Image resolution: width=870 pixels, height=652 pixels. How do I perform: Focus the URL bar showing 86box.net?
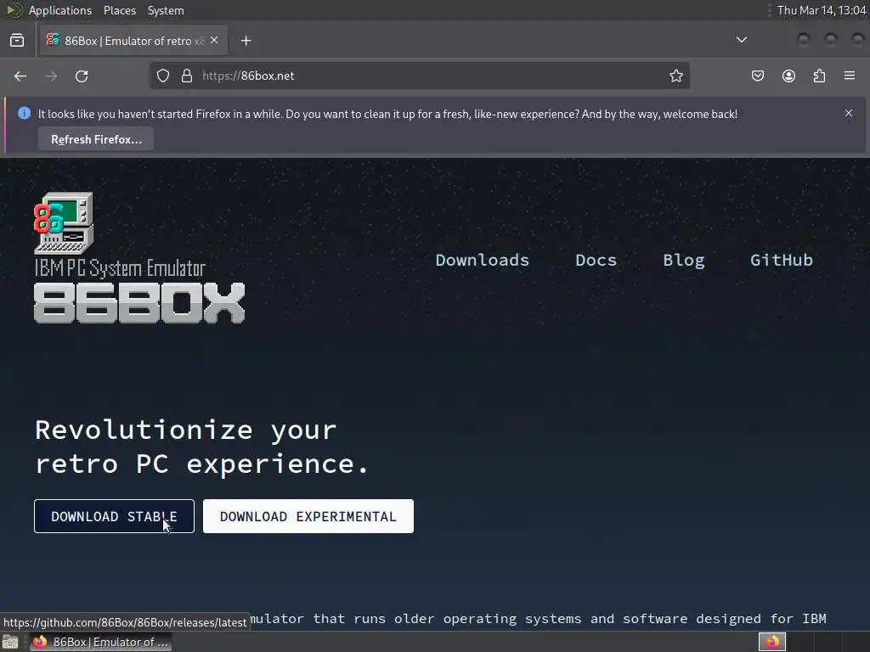pyautogui.click(x=420, y=76)
